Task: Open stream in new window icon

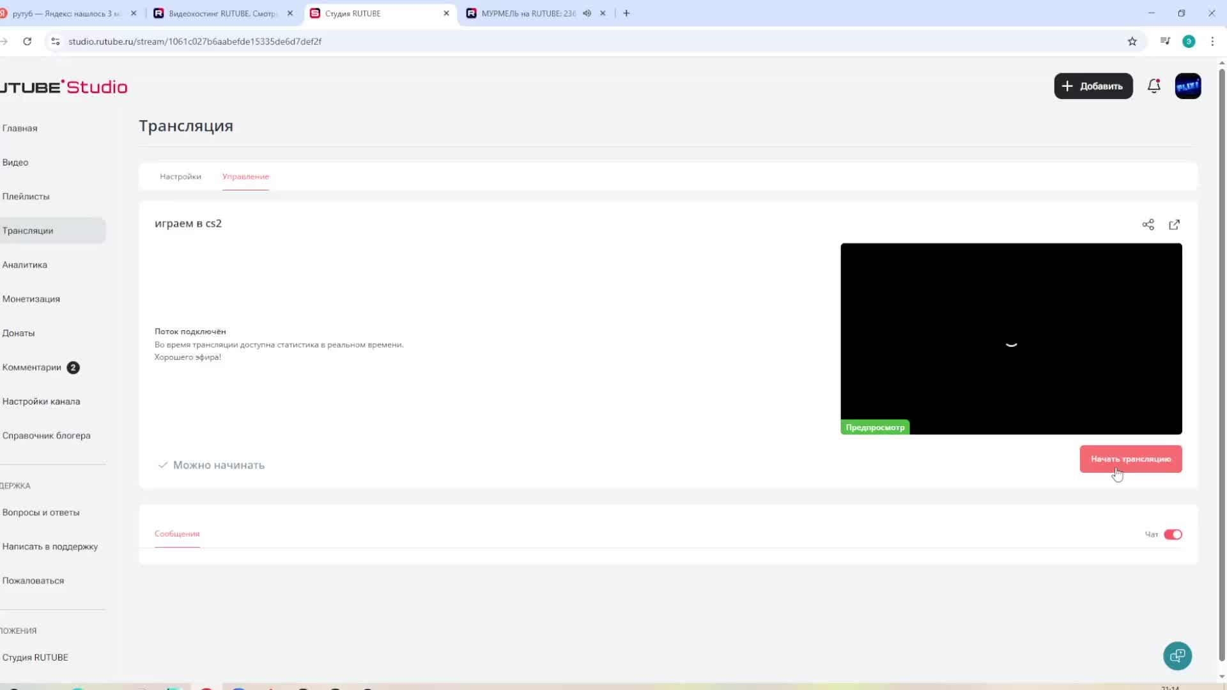Action: [1174, 224]
